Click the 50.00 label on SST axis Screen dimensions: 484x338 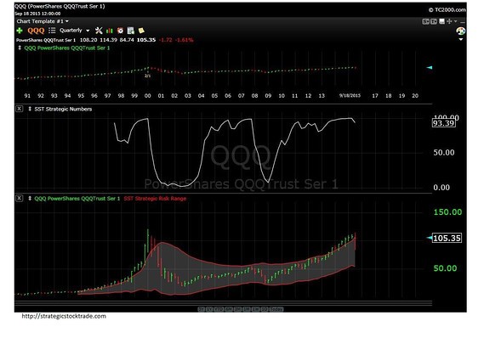tap(443, 153)
